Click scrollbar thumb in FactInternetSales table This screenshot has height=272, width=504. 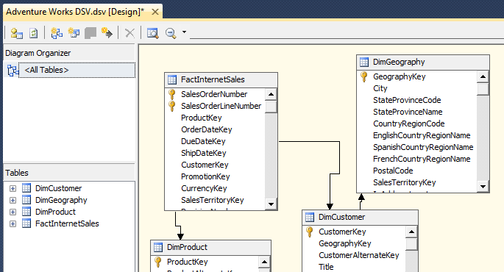[271, 107]
